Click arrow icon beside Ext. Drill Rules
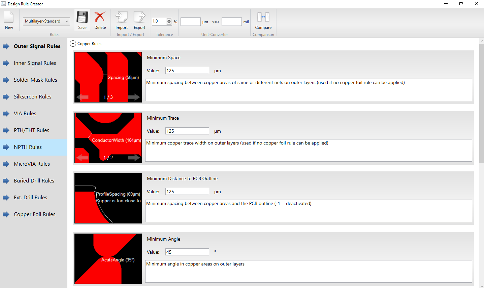The image size is (484, 288). click(x=6, y=198)
